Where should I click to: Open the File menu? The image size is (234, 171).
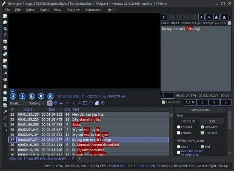pos(7,10)
